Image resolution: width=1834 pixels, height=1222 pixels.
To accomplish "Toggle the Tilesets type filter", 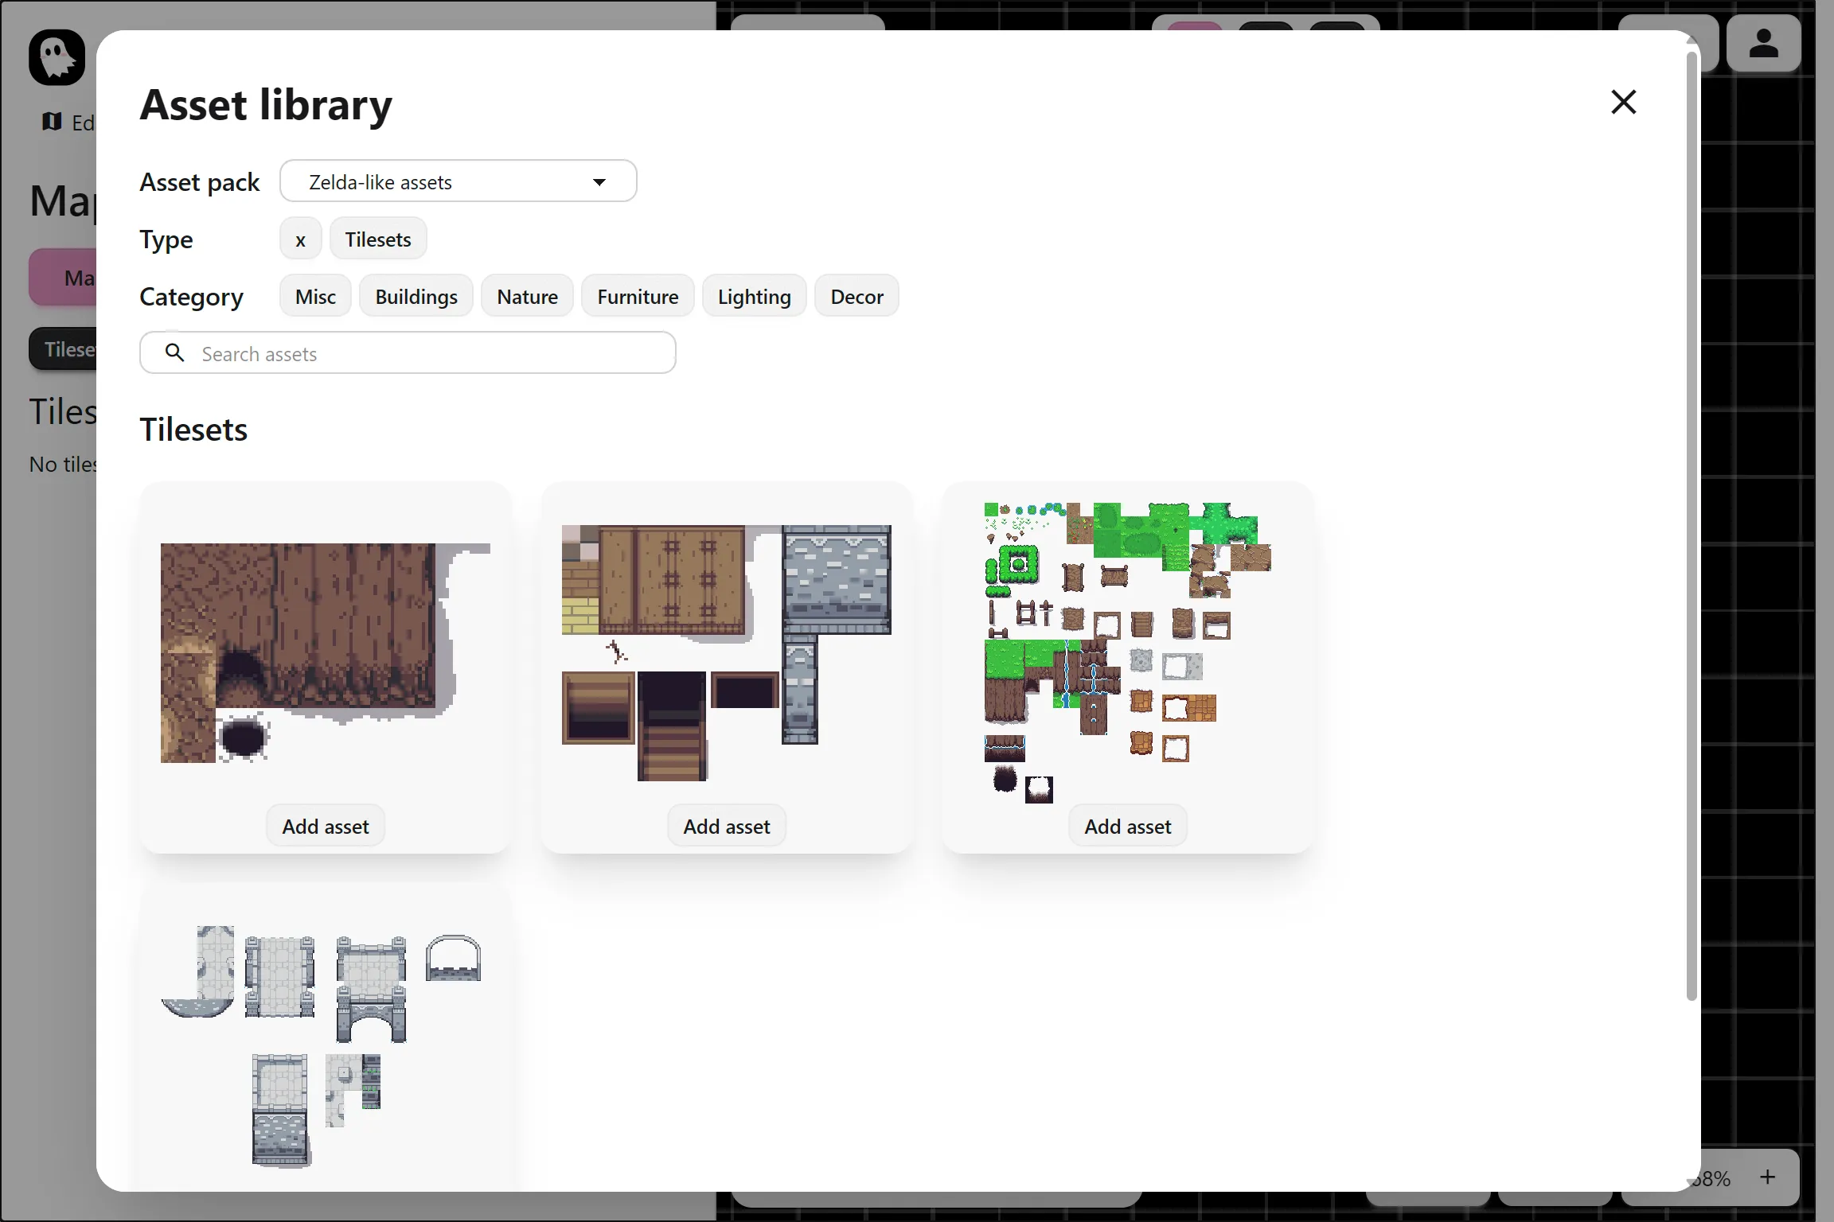I will tap(378, 239).
